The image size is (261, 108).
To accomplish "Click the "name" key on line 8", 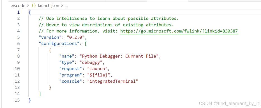I will [x=67, y=56].
